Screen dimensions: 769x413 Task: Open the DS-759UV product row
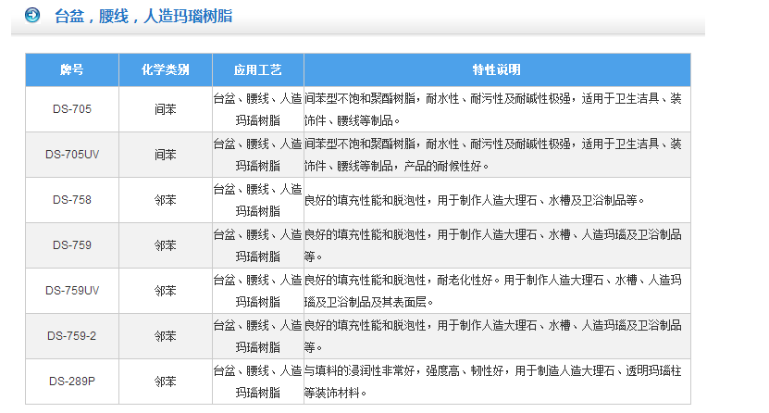pyautogui.click(x=72, y=291)
